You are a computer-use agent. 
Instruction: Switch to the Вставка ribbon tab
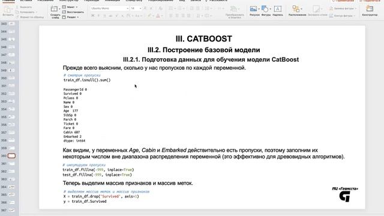(26, 1)
